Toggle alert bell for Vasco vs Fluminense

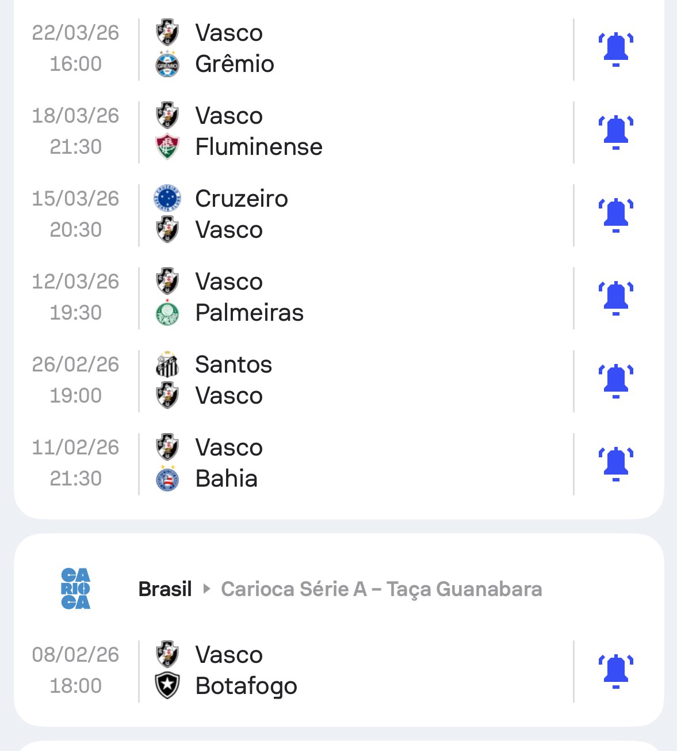(615, 132)
